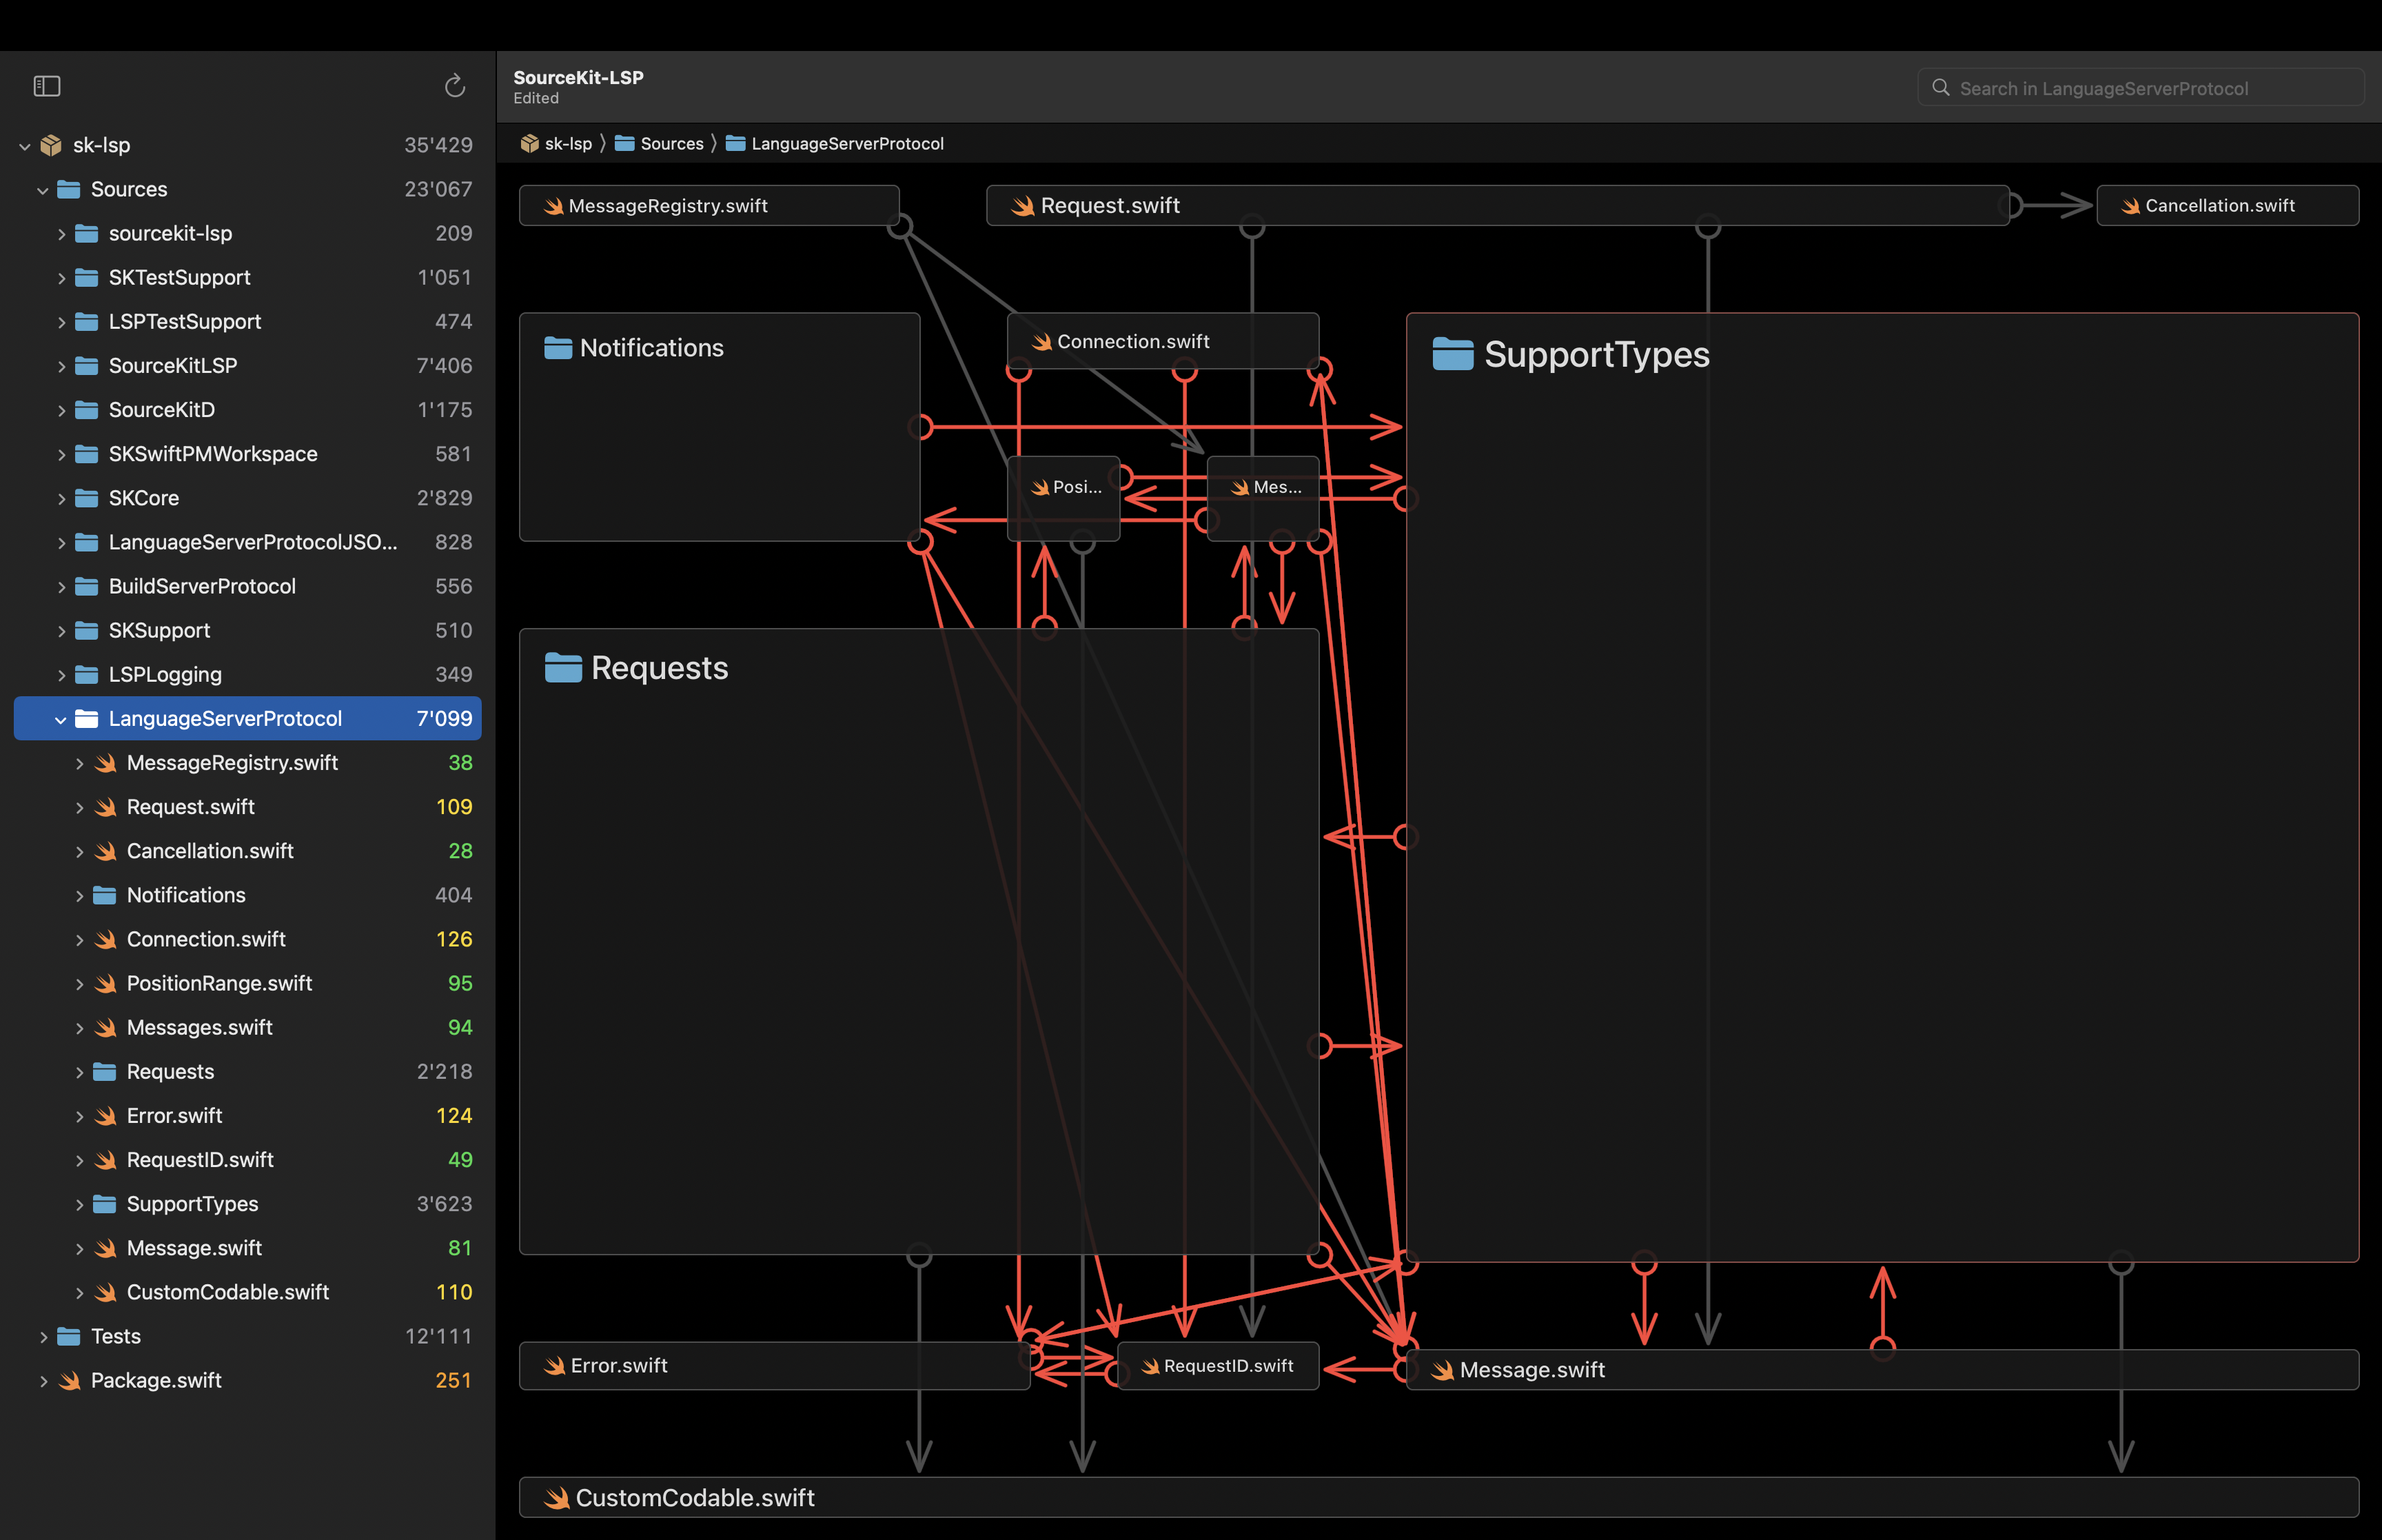Collapse the sk-lsp root tree item
This screenshot has width=2382, height=1540.
tap(25, 146)
